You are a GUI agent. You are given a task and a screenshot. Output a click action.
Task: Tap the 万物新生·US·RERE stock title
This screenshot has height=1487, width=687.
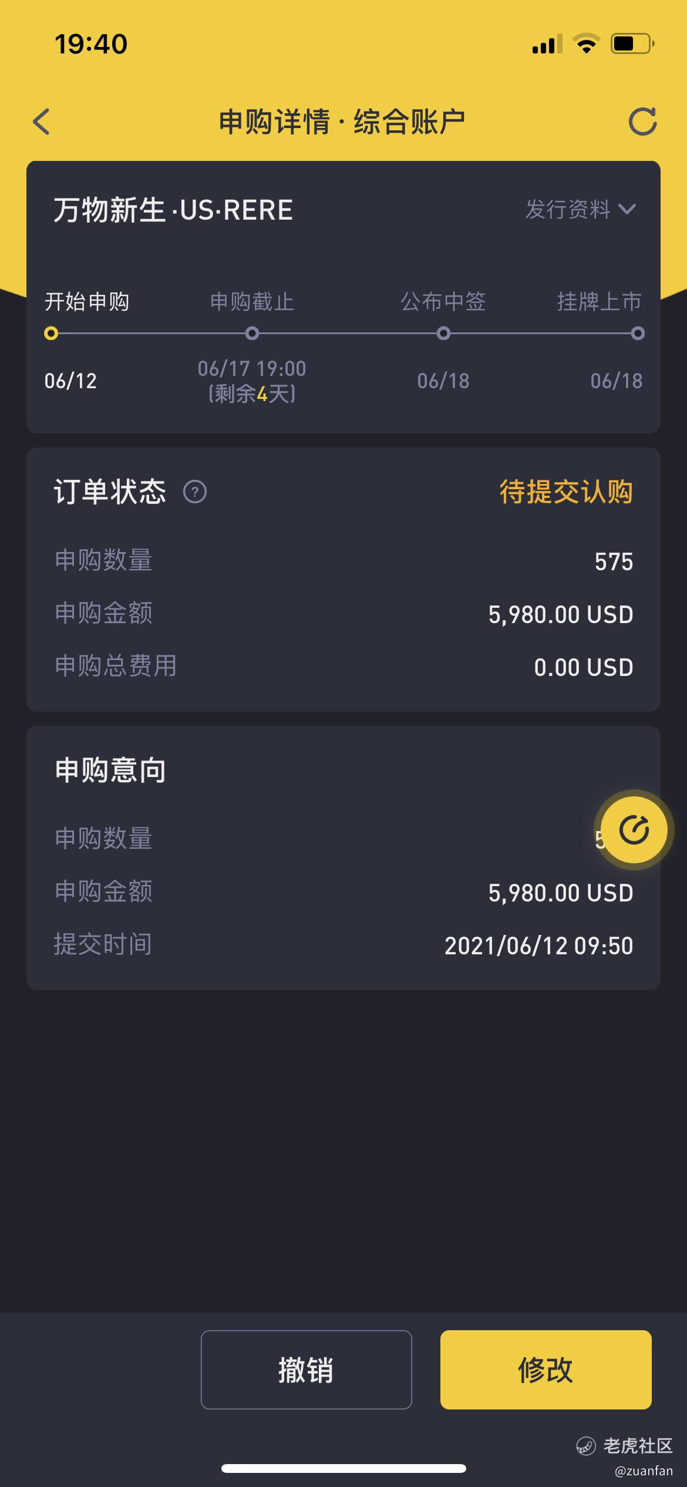point(173,210)
